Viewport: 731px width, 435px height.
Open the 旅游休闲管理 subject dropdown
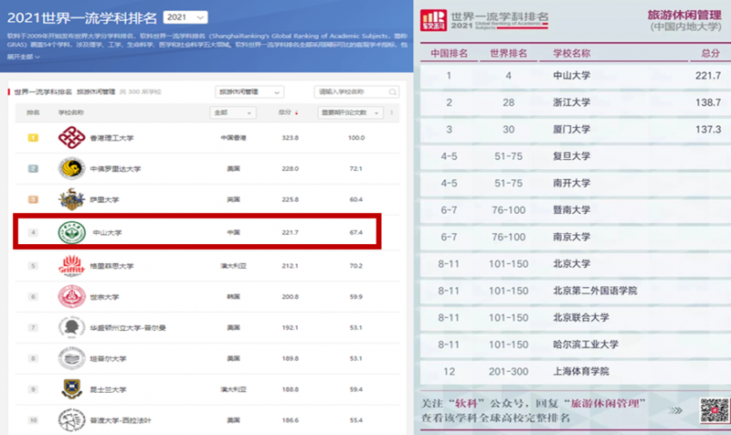[x=249, y=92]
